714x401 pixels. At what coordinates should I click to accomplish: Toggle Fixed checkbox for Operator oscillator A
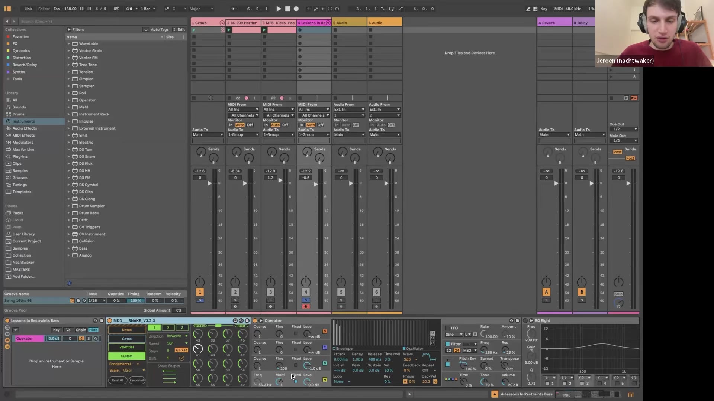(x=296, y=381)
